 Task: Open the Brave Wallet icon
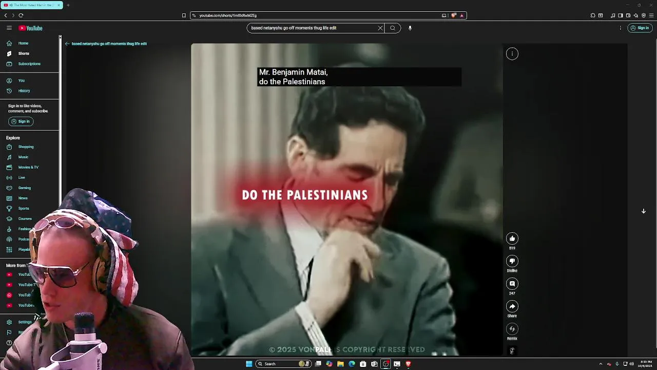coord(628,15)
